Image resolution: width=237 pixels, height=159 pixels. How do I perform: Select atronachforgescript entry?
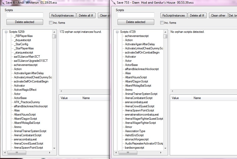137,139
